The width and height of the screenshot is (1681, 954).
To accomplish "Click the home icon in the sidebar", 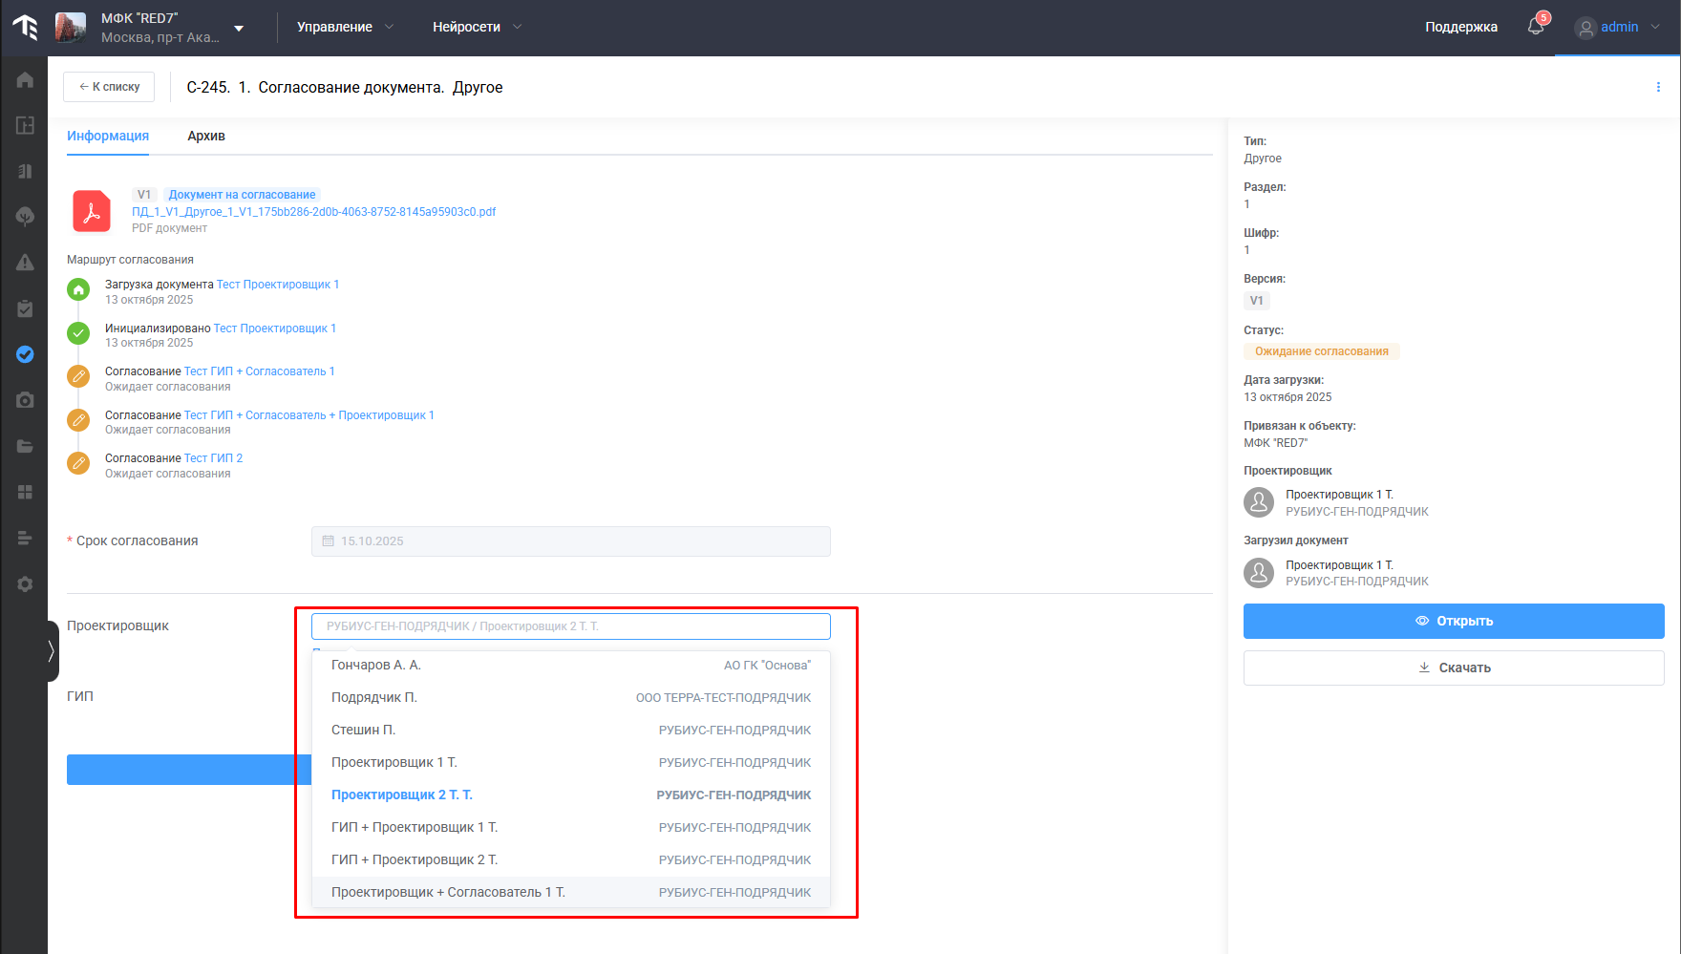I will pyautogui.click(x=25, y=80).
